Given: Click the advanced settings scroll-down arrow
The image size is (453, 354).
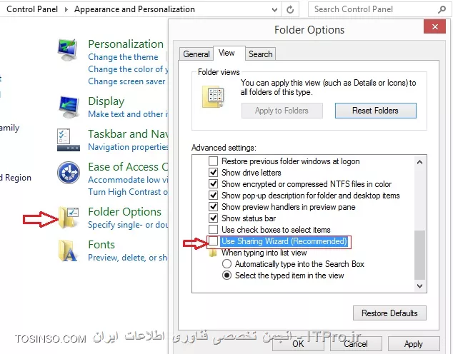Looking at the screenshot, I should pos(420,286).
